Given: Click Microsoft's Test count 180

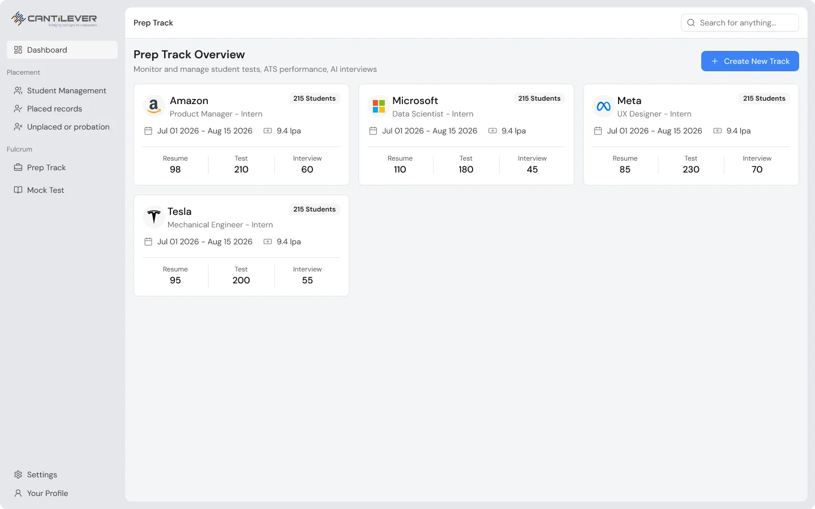Looking at the screenshot, I should (466, 170).
